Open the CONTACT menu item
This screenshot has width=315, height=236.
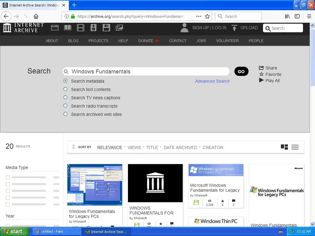(178, 41)
